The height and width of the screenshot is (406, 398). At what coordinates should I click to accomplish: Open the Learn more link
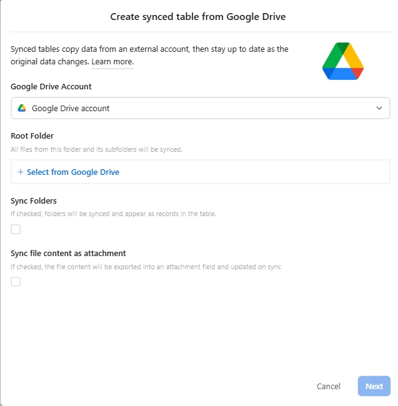112,62
